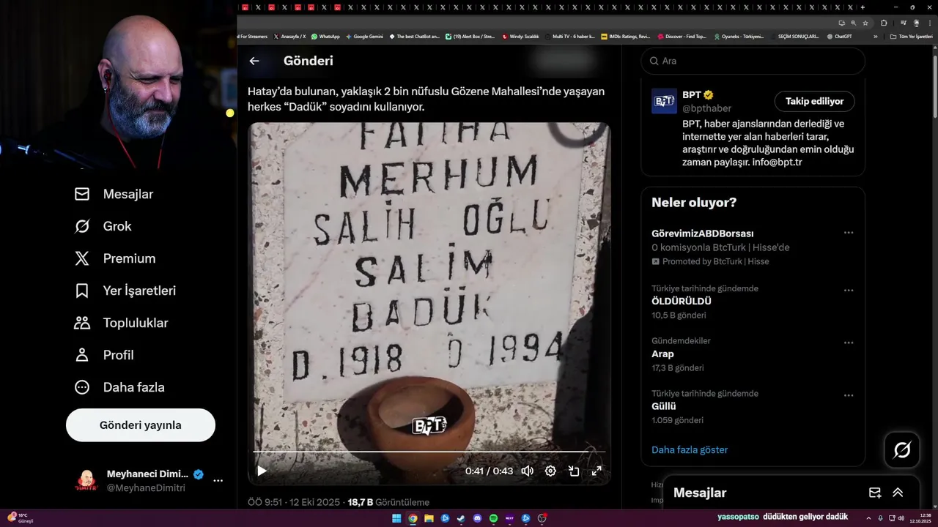Go back using the Gönderi arrow
938x527 pixels.
[254, 61]
